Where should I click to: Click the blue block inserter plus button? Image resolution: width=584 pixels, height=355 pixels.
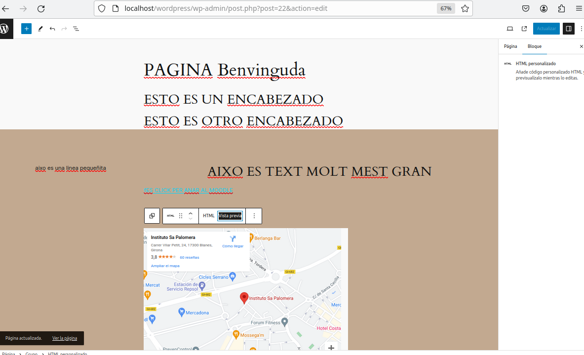(x=26, y=29)
